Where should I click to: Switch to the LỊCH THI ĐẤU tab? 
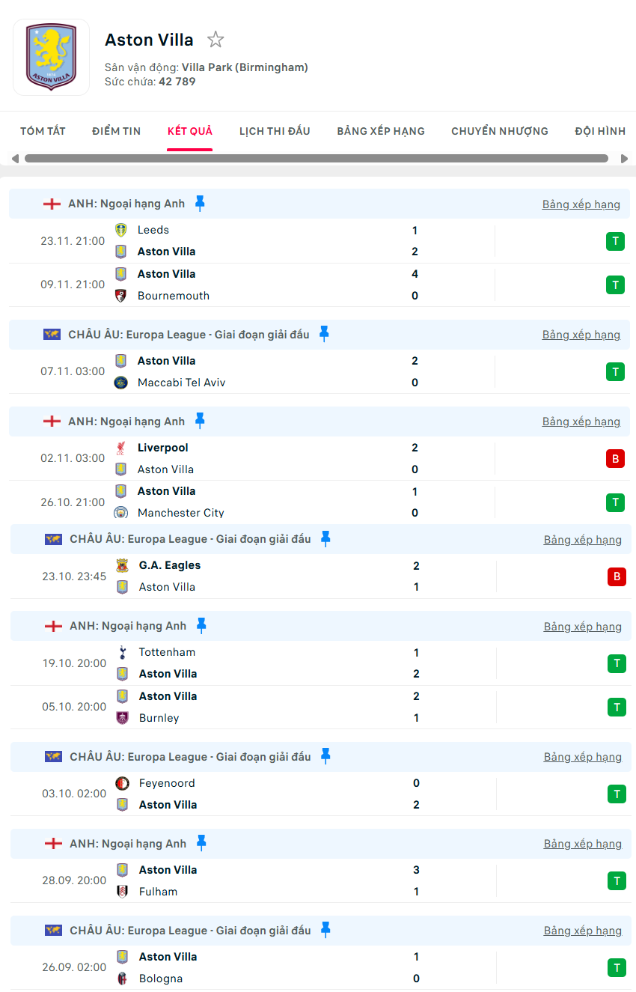(275, 131)
